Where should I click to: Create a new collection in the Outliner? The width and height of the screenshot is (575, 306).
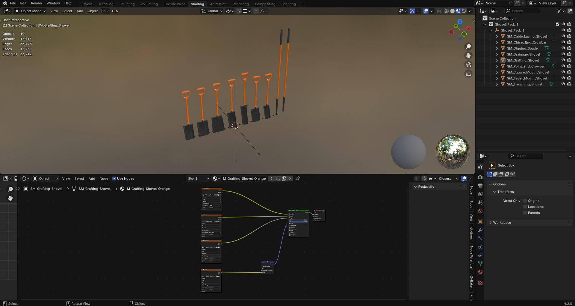point(570,11)
